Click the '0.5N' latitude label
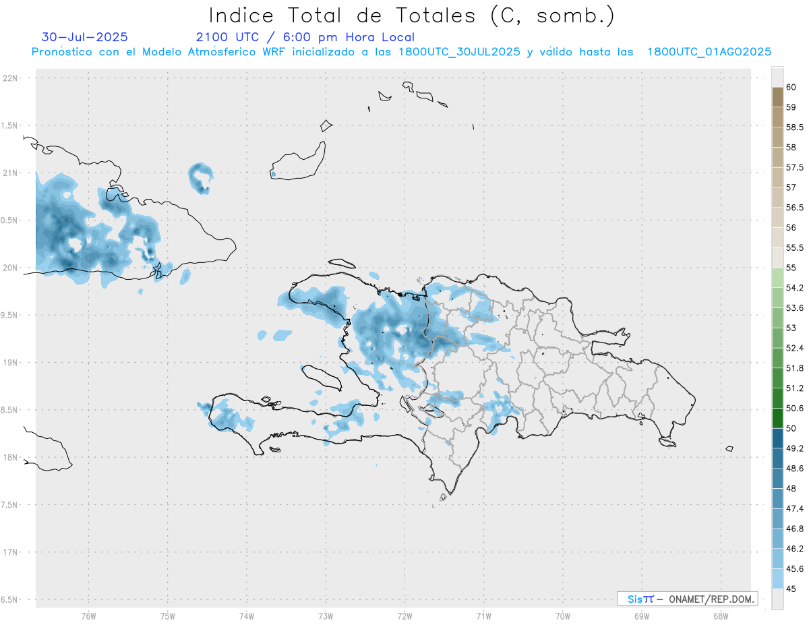 pos(10,220)
